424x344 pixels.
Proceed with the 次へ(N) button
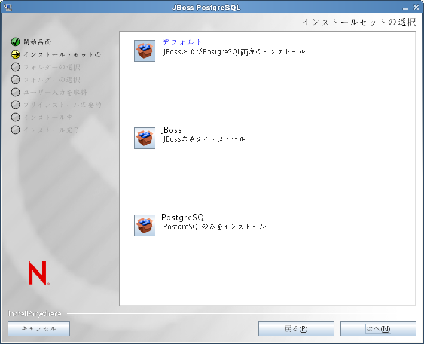[x=378, y=328]
